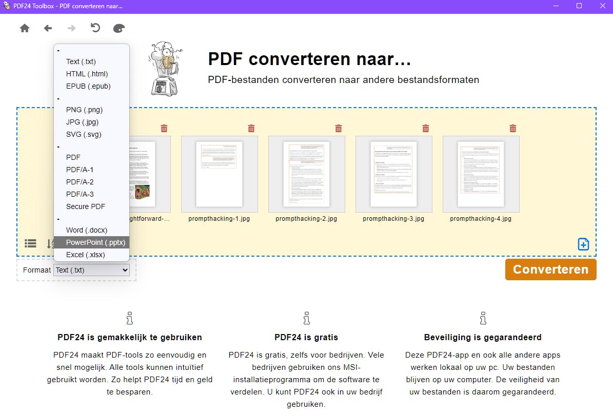Minimize the PDF24 Toolbox window
613x416 pixels.
[556, 6]
